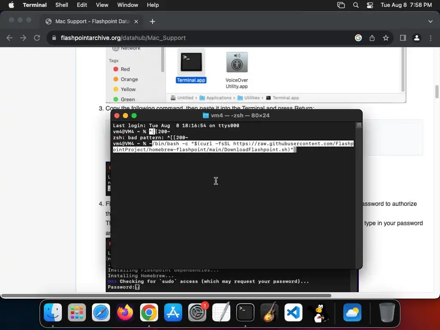Go back in the browser
This screenshot has width=440, height=330.
point(9,38)
